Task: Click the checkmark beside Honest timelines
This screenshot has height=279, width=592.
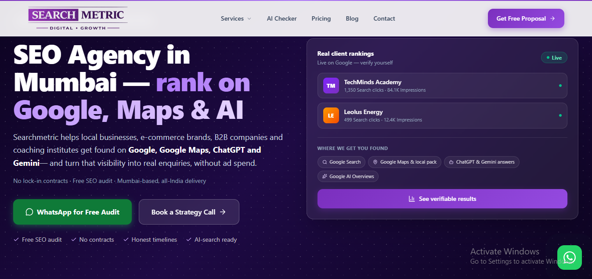Action: [126, 240]
